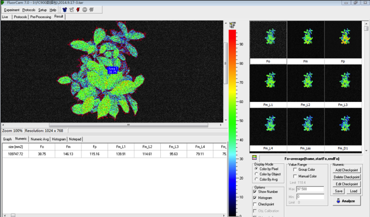Screen dimensions: 370x217
Task: Enable the Manual Color checkbox
Action: 296,176
